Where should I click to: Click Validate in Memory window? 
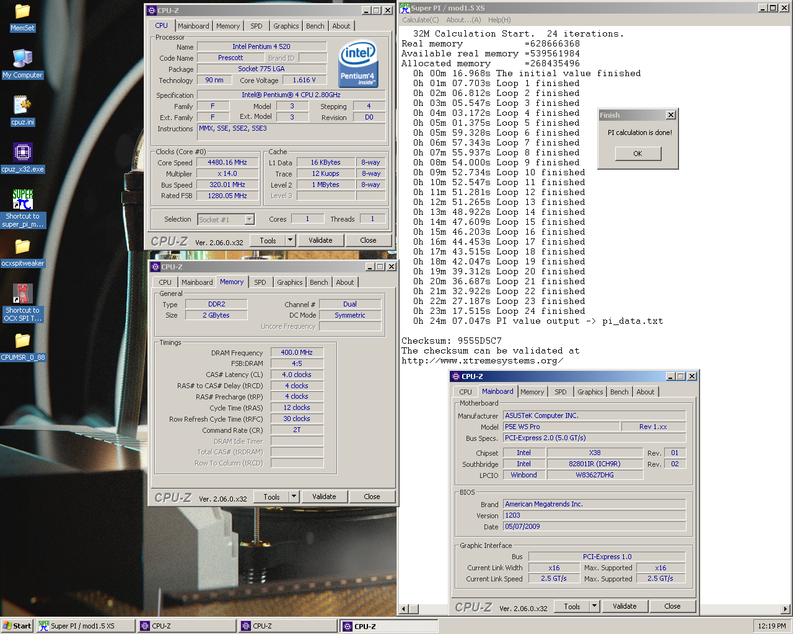[x=324, y=497]
